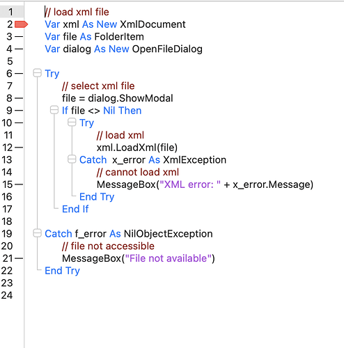Toggle breakpoint on line 8 ShowModal
The width and height of the screenshot is (344, 348).
[19, 98]
